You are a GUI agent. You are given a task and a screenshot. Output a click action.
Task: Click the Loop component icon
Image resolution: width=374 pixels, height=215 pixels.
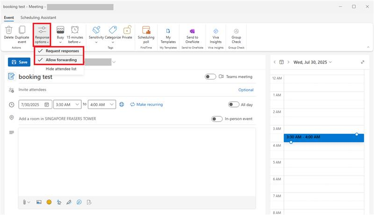(x=79, y=202)
